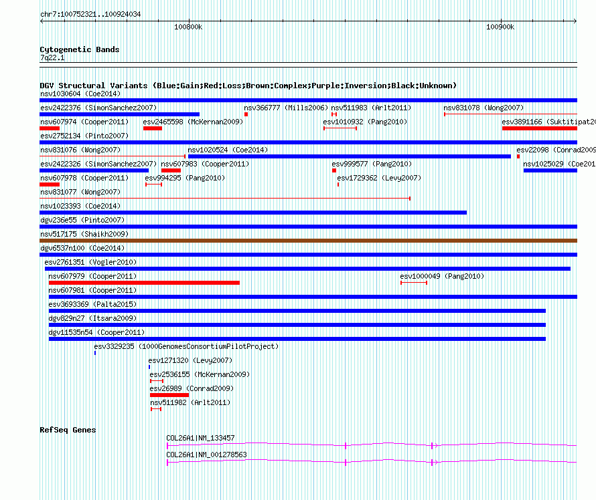Select variant nsv1030604 (Coe2014) blue bar

[308, 100]
